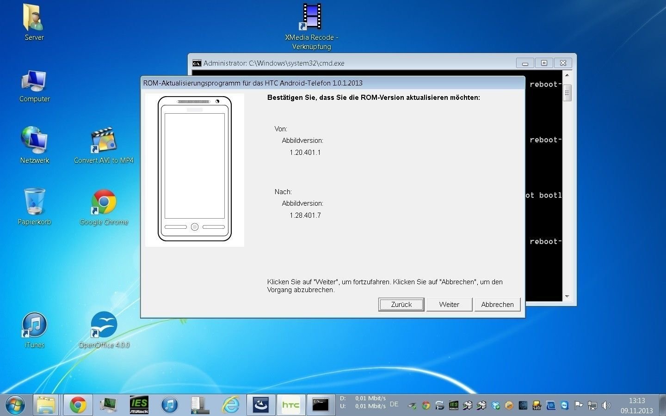
Task: Select the Google Chrome desktop shortcut
Action: click(104, 207)
